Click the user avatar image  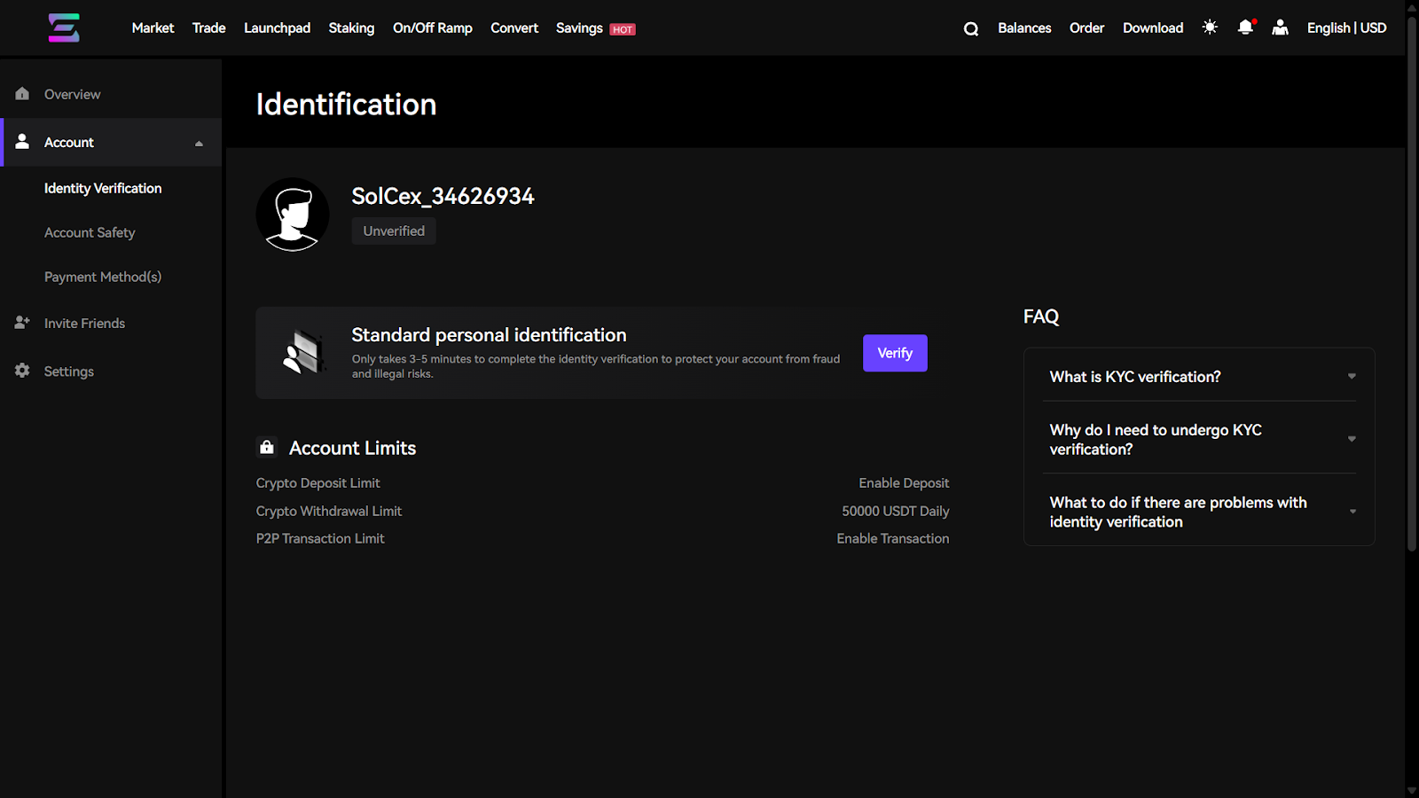[x=293, y=215]
